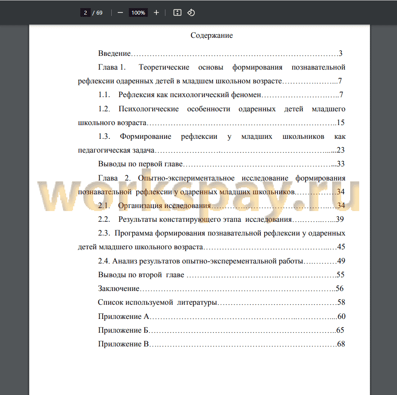Image resolution: width=397 pixels, height=395 pixels.
Task: Click 'школьного возраста' line with page 15
Action: click(x=211, y=122)
